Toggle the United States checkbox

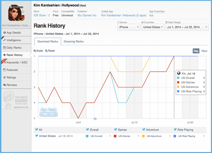coord(36,136)
